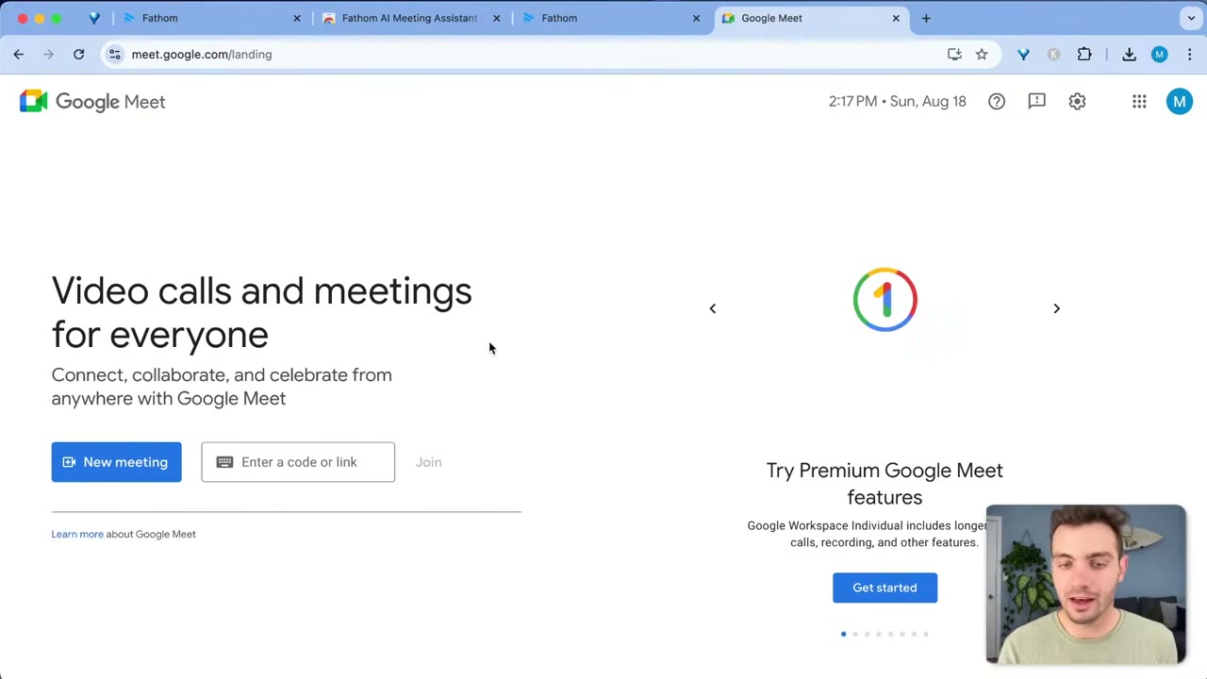
Task: Click the address bar URL
Action: coord(202,55)
